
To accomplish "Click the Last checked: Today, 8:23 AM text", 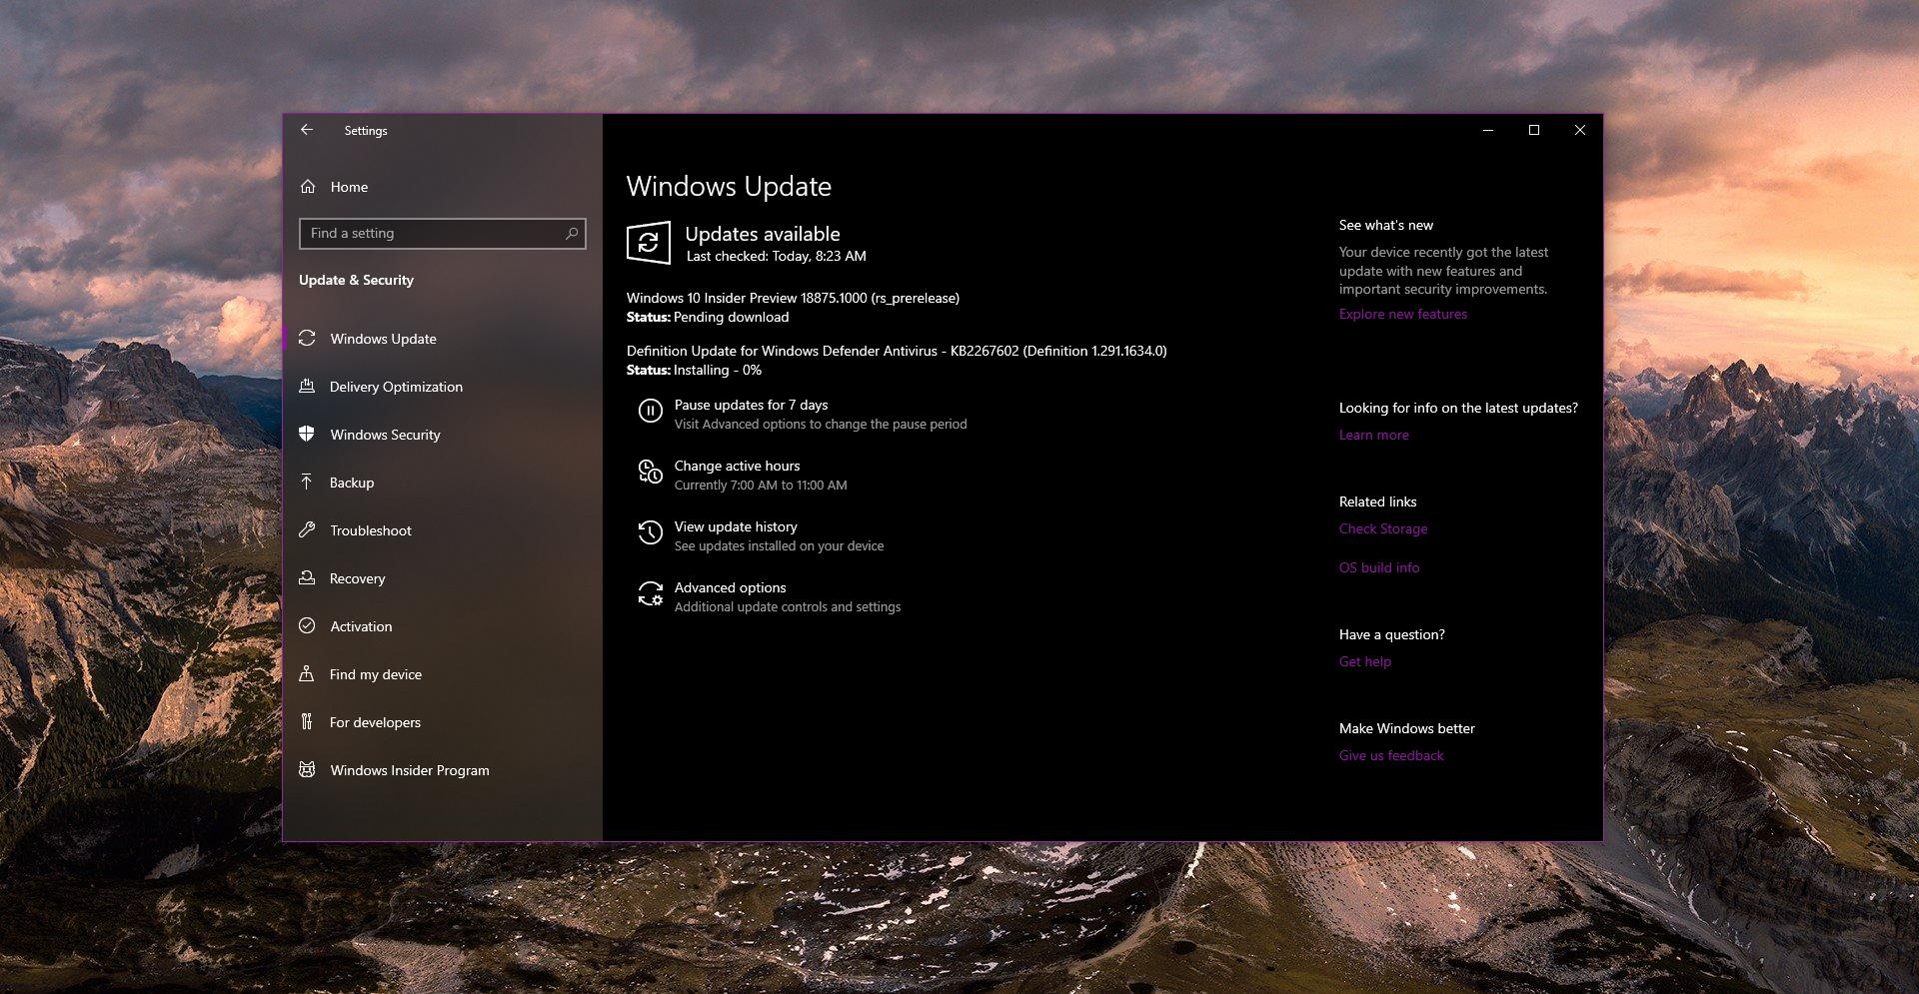I will 776,256.
